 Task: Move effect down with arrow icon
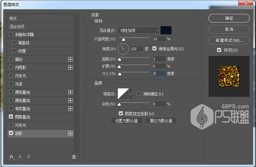[x=29, y=157]
